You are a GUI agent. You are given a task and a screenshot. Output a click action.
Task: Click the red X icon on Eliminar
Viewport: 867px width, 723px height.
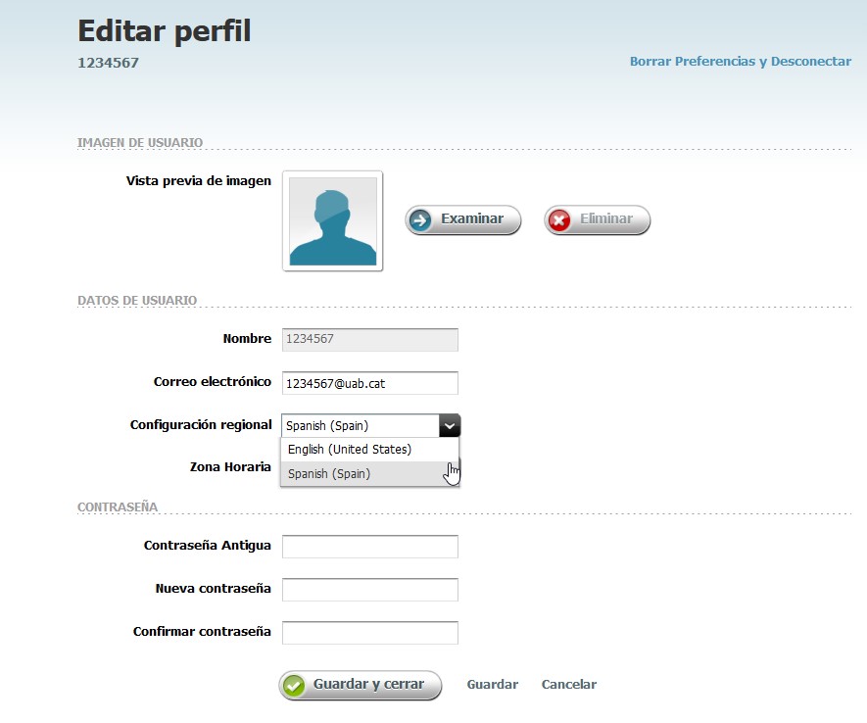point(559,219)
